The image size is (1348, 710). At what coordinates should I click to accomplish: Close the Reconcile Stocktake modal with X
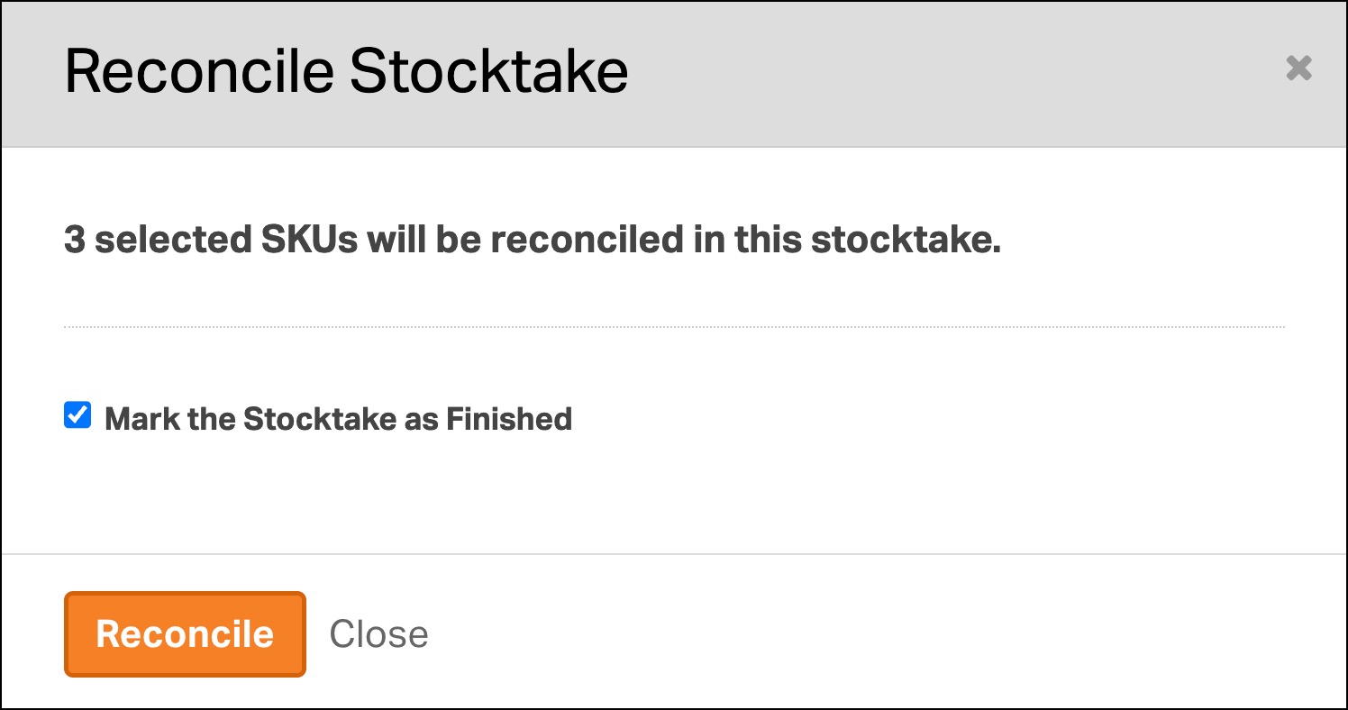pyautogui.click(x=1298, y=68)
